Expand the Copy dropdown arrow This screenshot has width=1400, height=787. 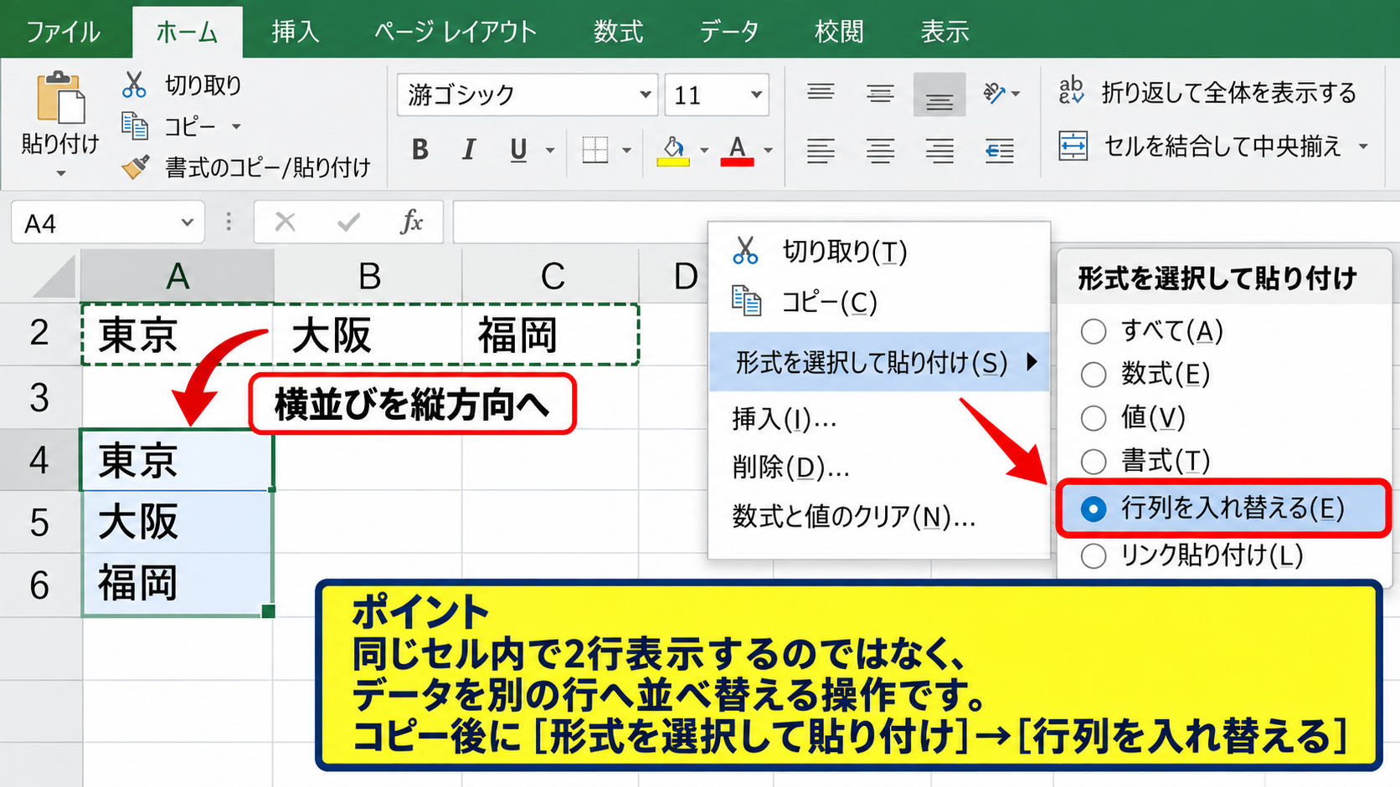coord(236,127)
